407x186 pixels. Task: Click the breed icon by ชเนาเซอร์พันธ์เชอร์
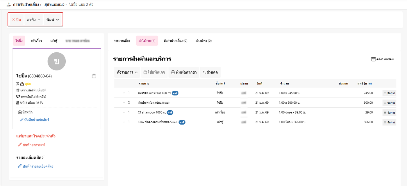click(18, 90)
